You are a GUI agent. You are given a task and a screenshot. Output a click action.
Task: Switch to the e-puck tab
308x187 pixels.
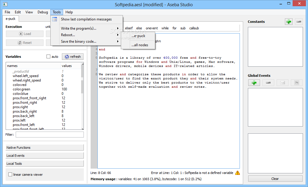(x=11, y=19)
